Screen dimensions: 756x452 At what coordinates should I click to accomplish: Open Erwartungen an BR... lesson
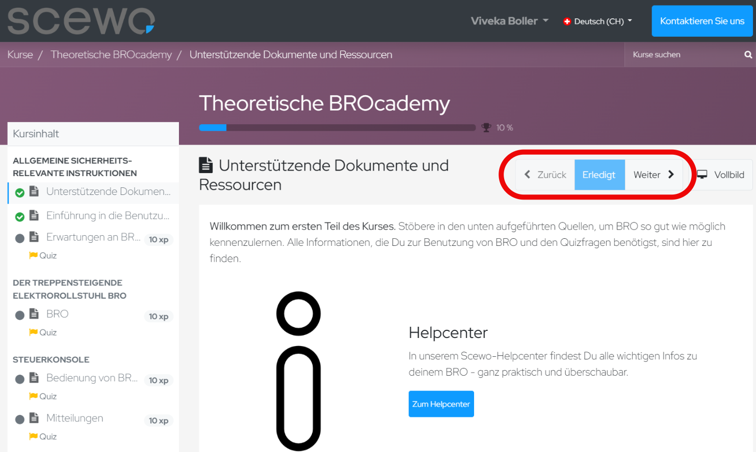click(93, 237)
